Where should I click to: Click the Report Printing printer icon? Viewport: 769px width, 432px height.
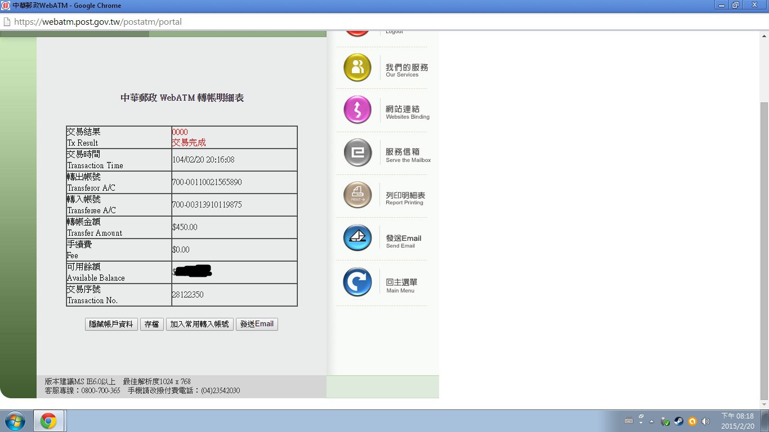pyautogui.click(x=357, y=195)
